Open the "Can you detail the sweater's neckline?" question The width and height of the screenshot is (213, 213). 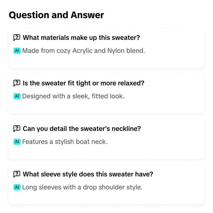pos(82,129)
